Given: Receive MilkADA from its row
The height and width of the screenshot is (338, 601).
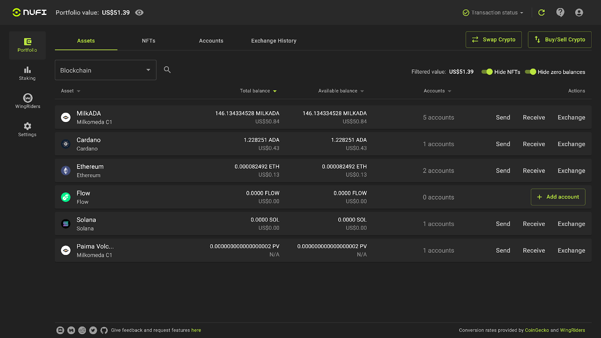Looking at the screenshot, I should point(534,118).
